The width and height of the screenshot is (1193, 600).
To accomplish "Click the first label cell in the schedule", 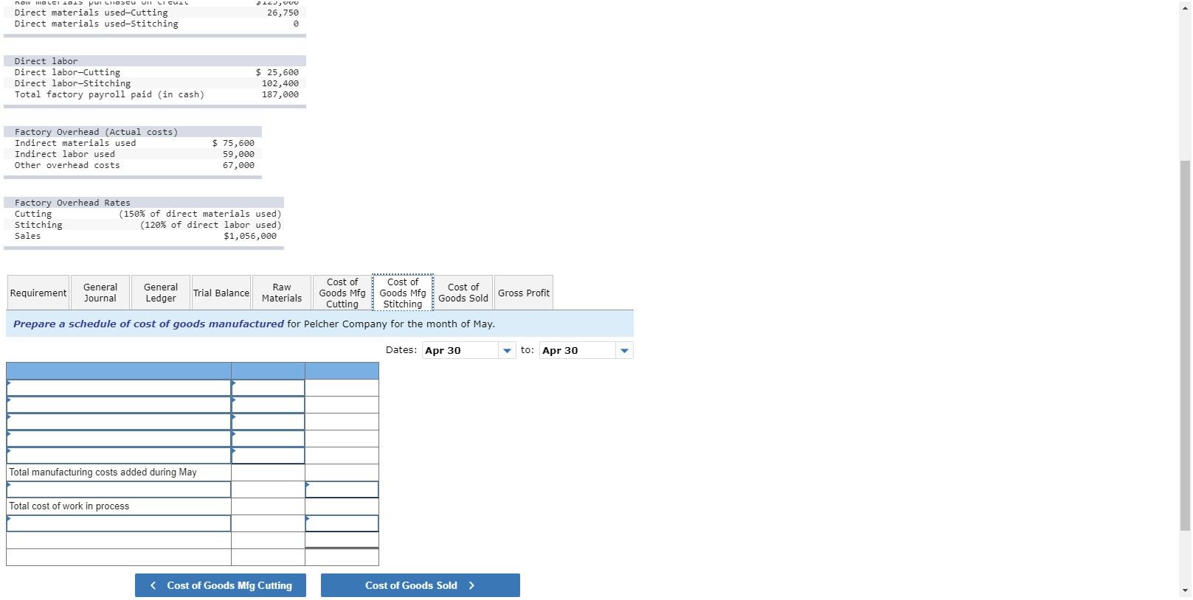I will (119, 388).
